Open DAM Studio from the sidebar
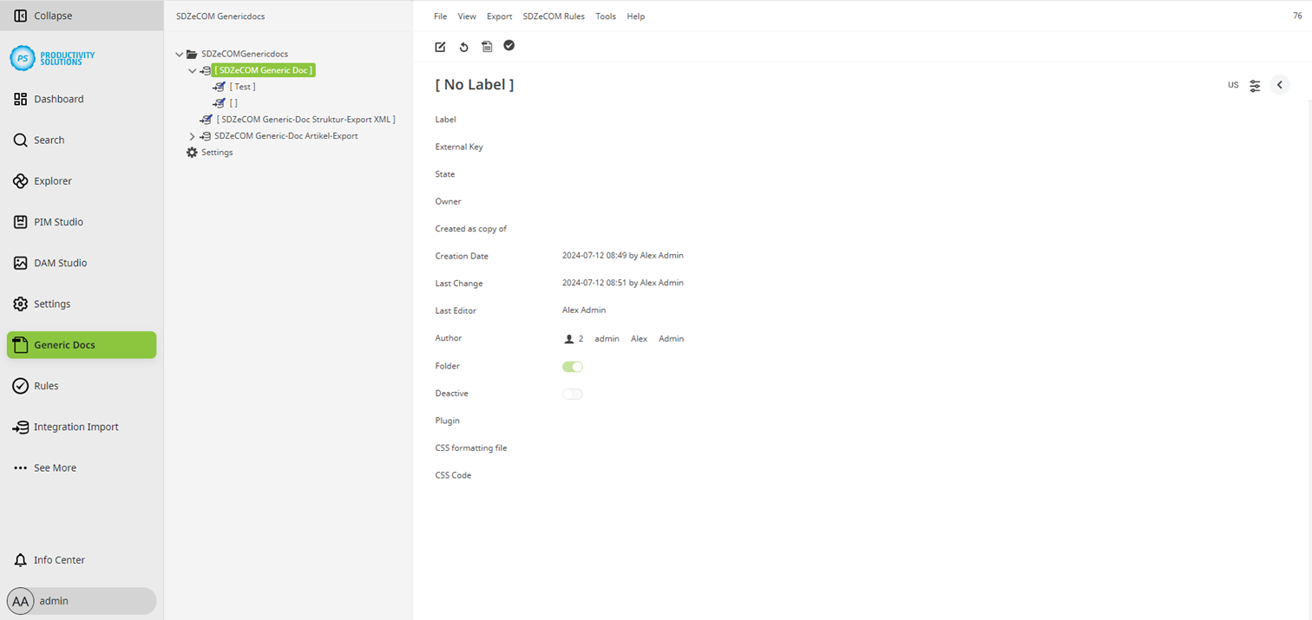This screenshot has height=620, width=1312. [x=20, y=263]
